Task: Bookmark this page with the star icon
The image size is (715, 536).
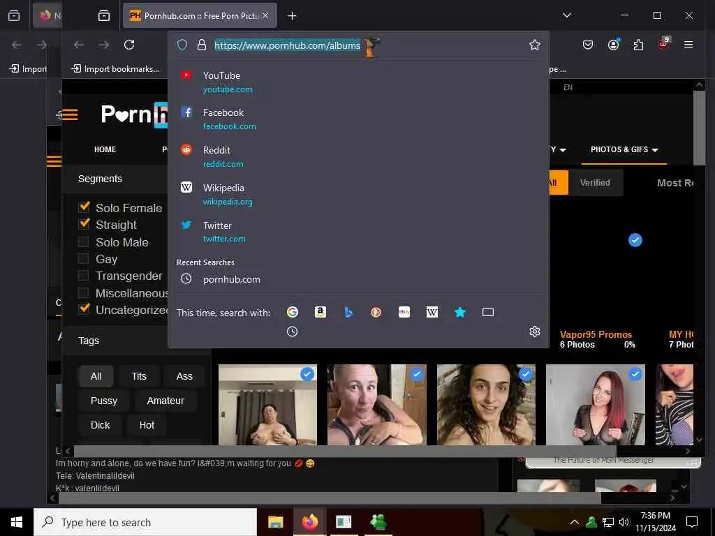Action: click(534, 45)
